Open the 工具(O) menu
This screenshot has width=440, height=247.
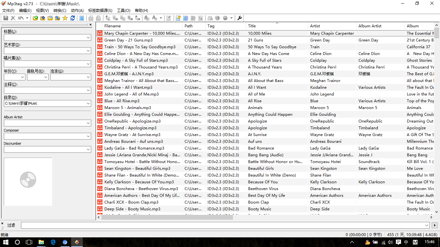(x=124, y=11)
